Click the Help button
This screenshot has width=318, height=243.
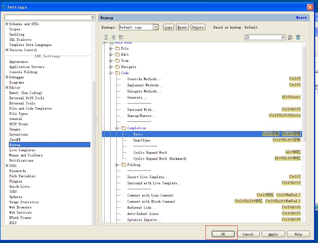point(298,234)
